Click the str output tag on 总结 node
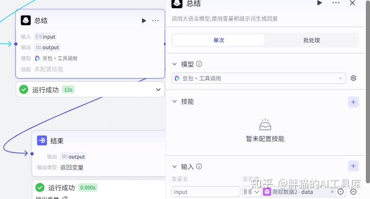 (47, 47)
